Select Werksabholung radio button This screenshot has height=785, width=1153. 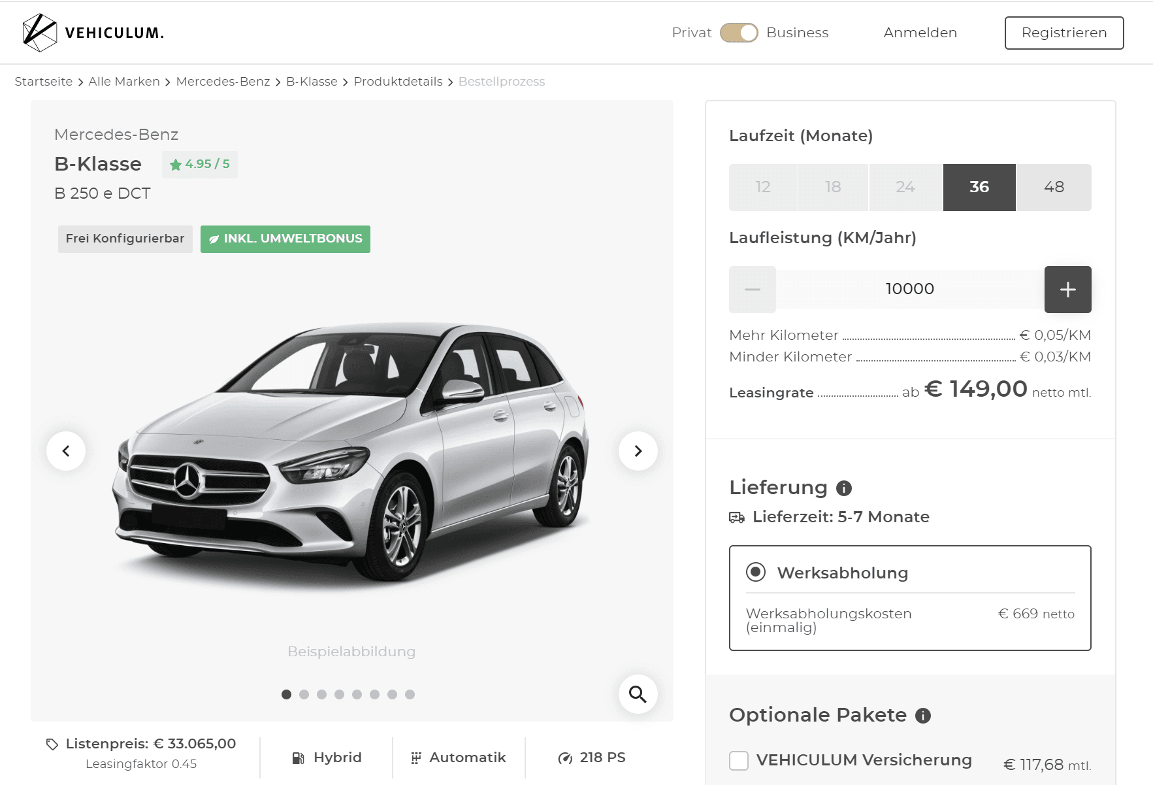pos(756,572)
